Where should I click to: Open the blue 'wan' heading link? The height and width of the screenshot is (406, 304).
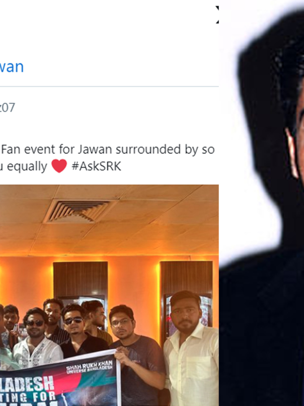11,67
